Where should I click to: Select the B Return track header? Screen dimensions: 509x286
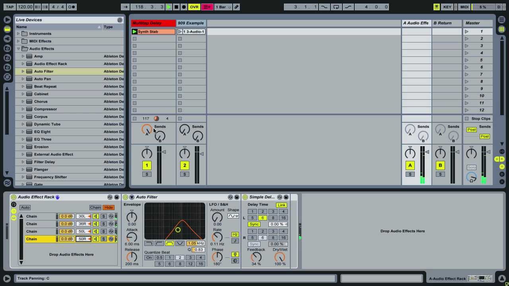(447, 23)
